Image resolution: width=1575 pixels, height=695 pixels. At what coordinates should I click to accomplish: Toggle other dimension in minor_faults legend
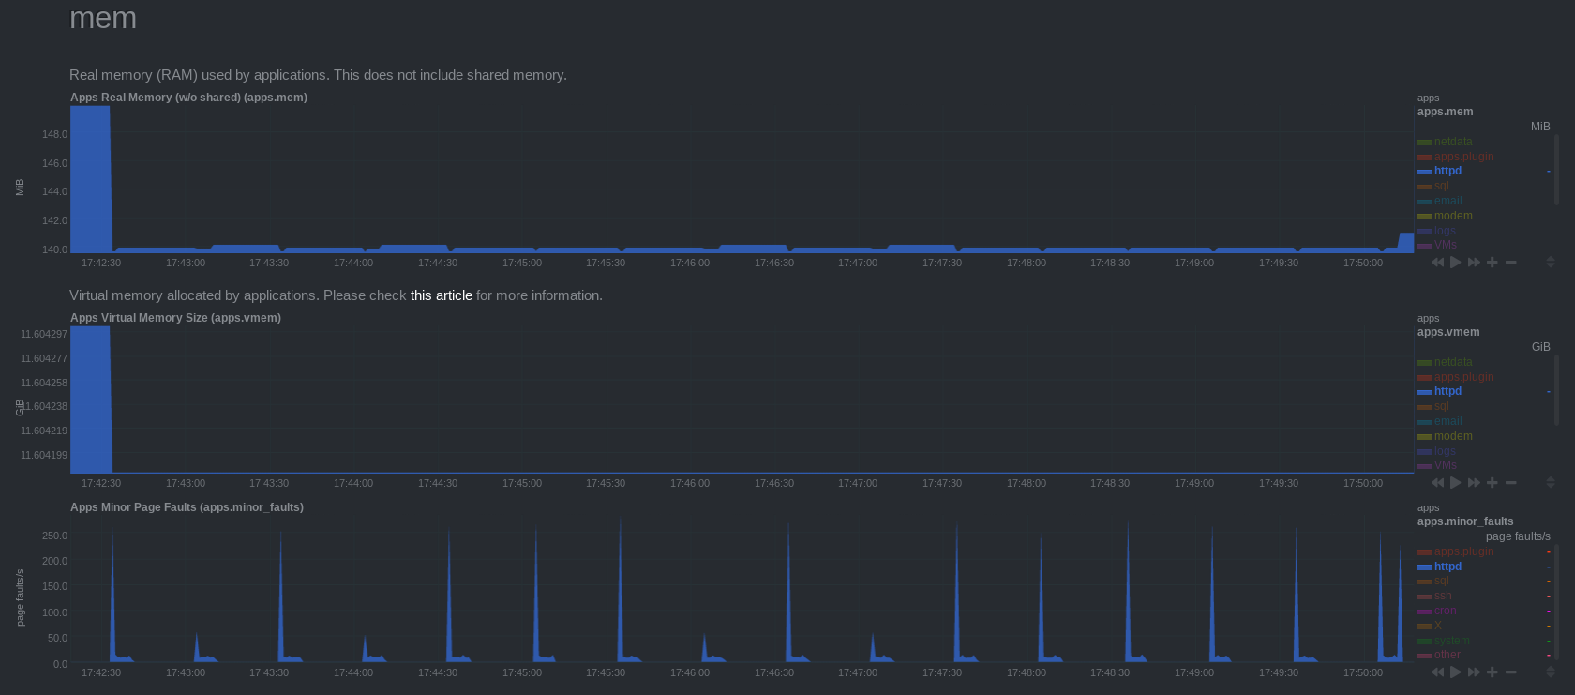pyautogui.click(x=1447, y=655)
